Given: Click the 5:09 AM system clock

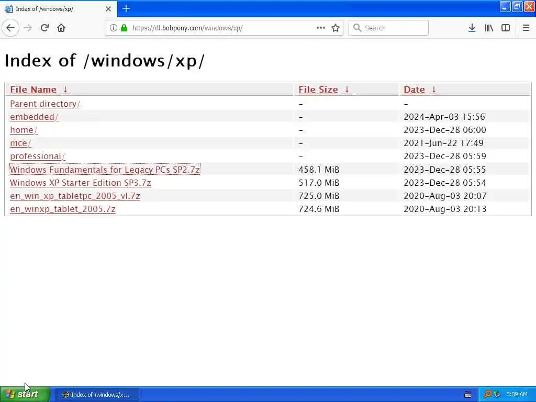Looking at the screenshot, I should click(517, 394).
